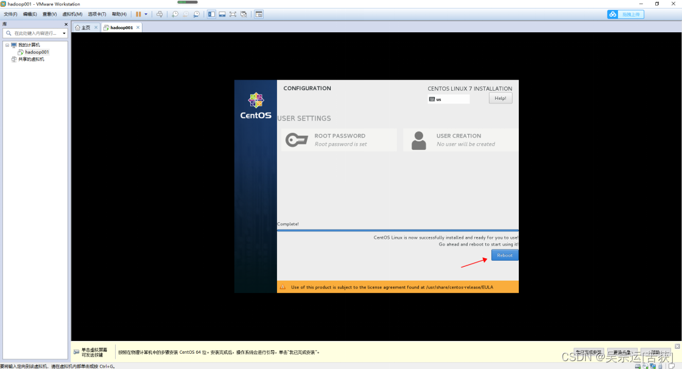Open the 编辑(E) menu

click(x=30, y=15)
